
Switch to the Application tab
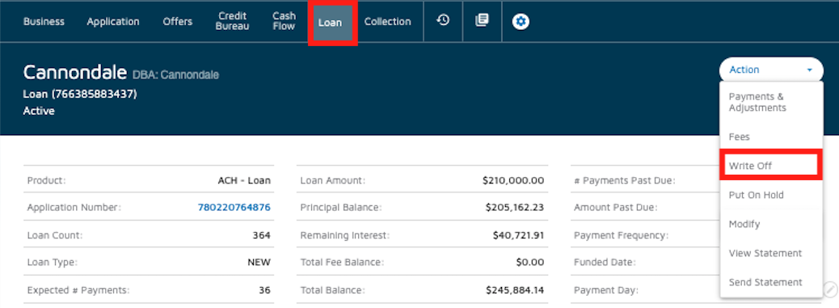[x=113, y=21]
